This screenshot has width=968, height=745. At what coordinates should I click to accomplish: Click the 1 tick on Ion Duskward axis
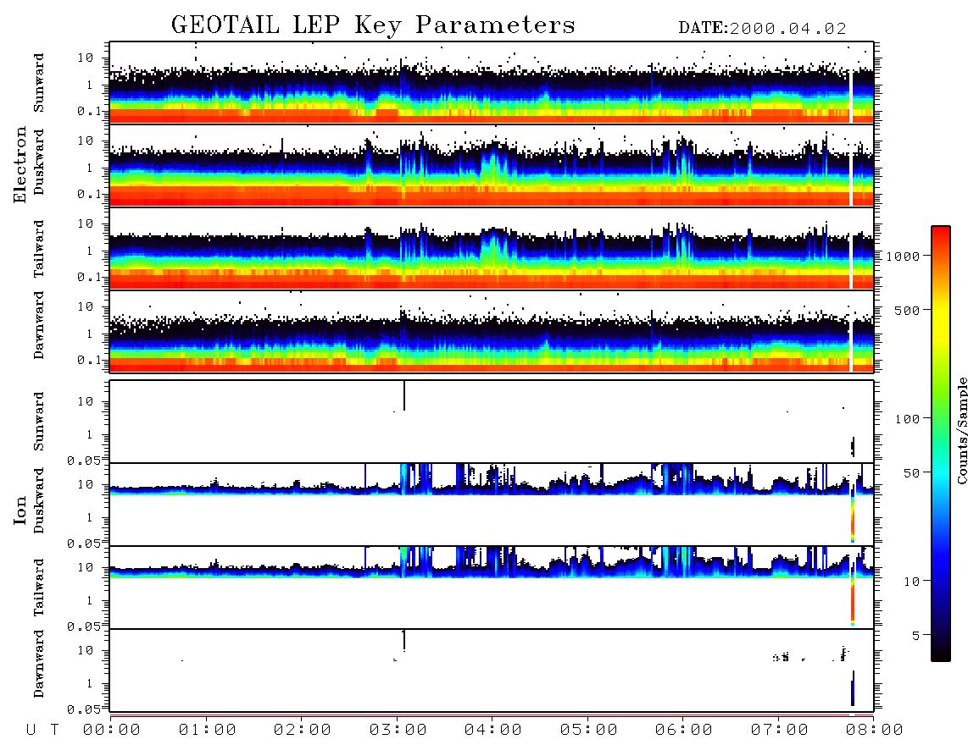click(x=90, y=518)
